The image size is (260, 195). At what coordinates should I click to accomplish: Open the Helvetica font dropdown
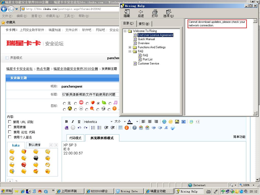tap(111, 122)
